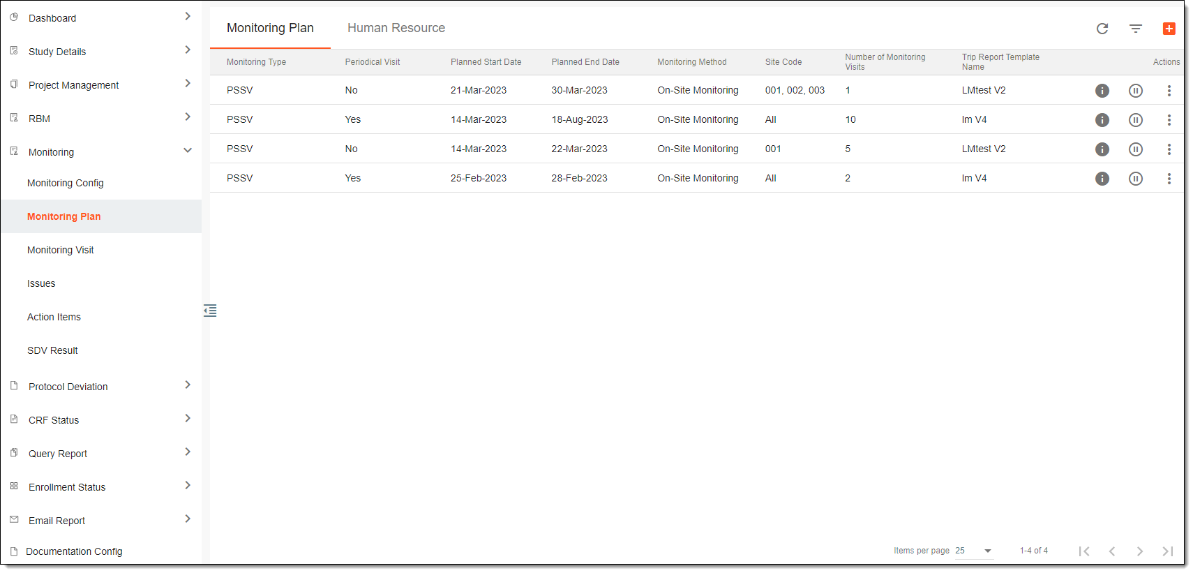This screenshot has height=573, width=1193.
Task: Open Monitoring Visit in the sidebar
Action: (x=61, y=250)
